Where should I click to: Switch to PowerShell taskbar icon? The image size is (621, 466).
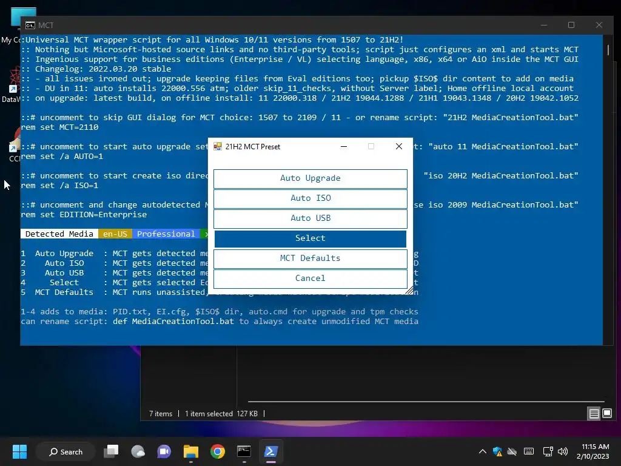point(271,451)
